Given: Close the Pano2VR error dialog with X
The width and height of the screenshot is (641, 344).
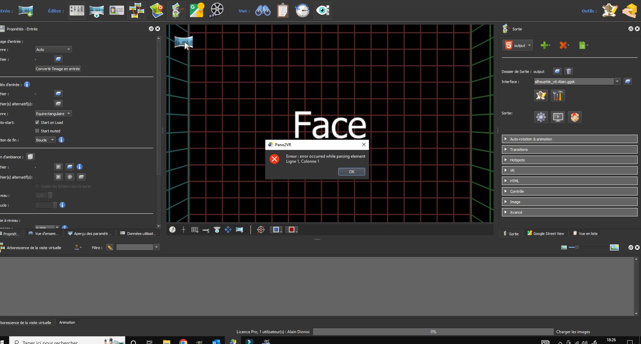Looking at the screenshot, I should [364, 144].
